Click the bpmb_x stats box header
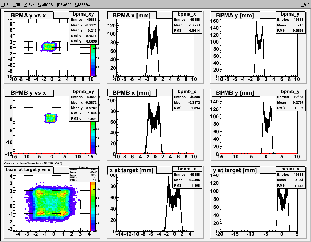Image resolution: width=311 pixels, height=242 pixels. tap(187, 92)
